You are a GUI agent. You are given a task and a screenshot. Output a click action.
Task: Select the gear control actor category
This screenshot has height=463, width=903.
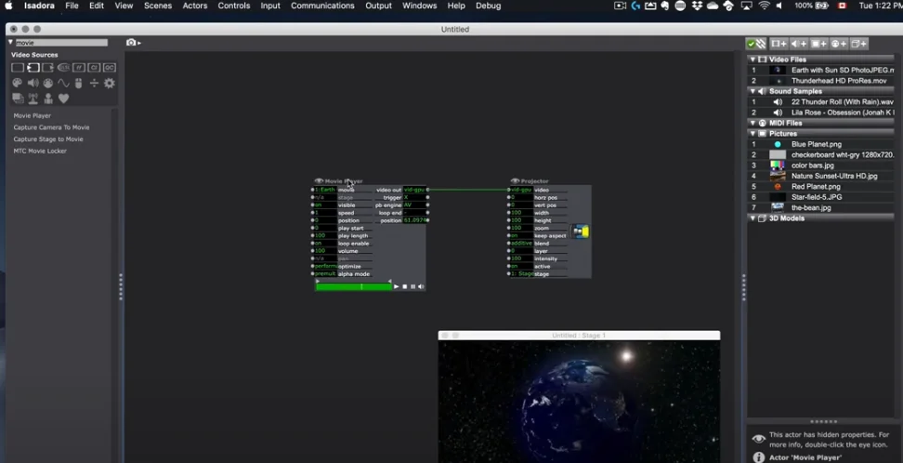(x=110, y=83)
